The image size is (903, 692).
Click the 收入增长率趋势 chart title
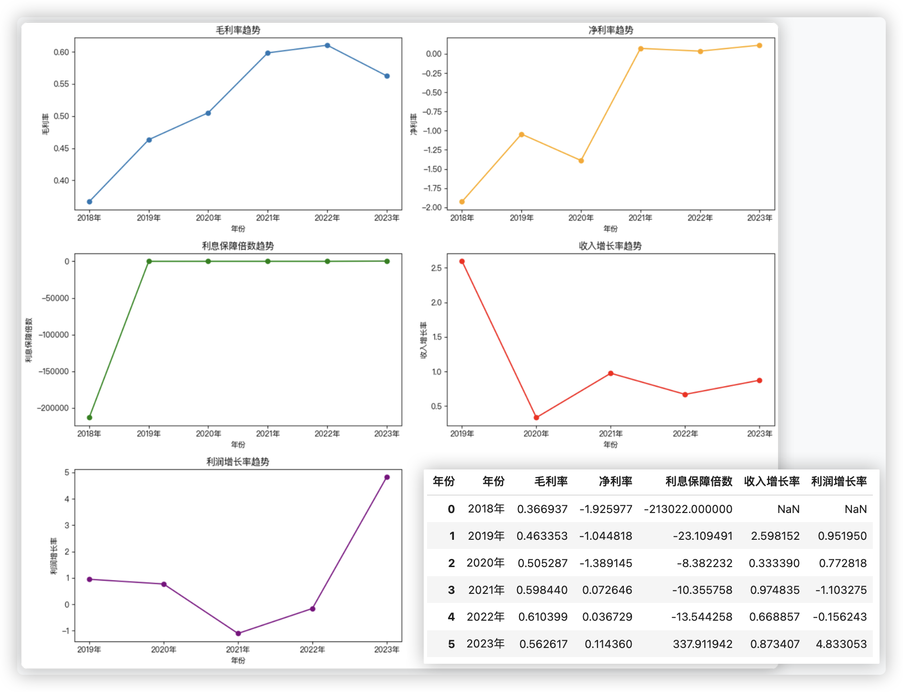pos(610,246)
